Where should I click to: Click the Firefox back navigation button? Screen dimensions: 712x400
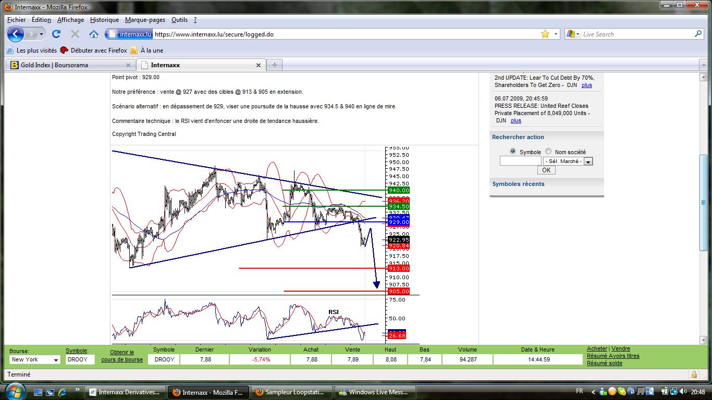point(16,34)
